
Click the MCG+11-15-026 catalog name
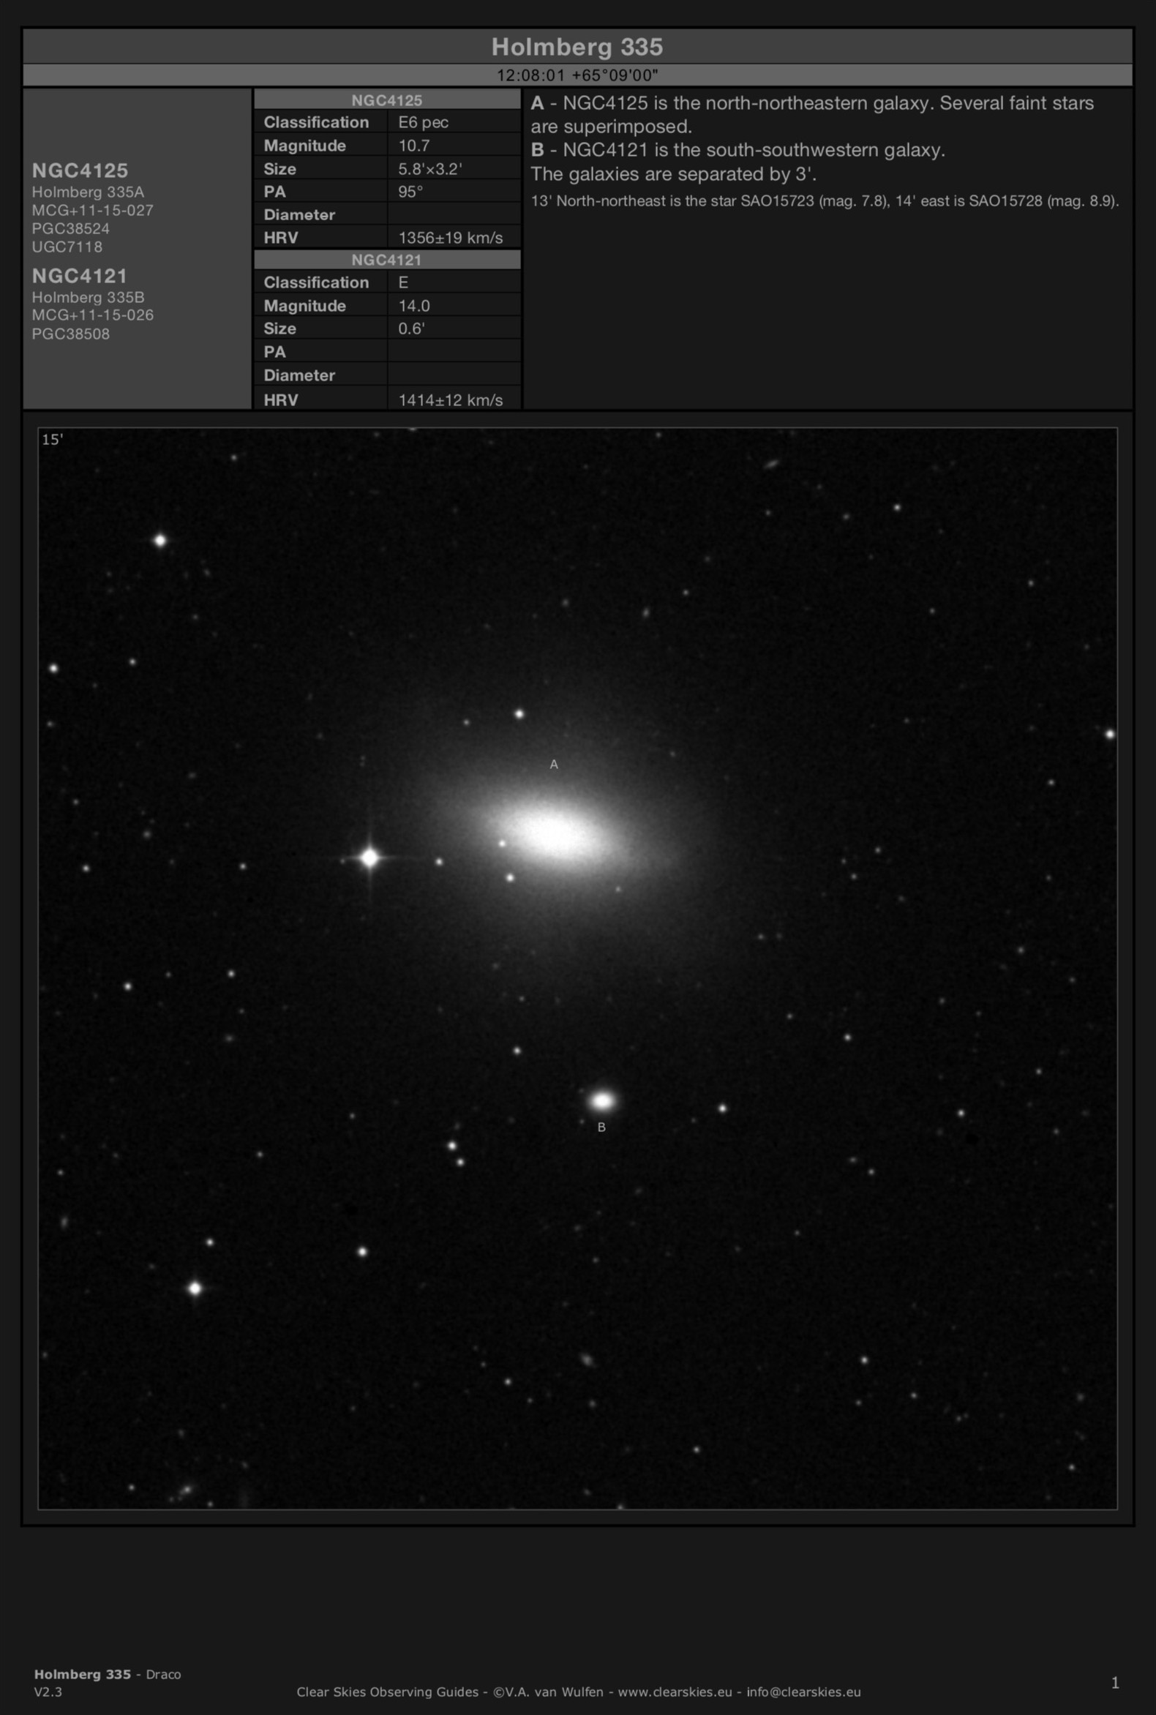(93, 315)
